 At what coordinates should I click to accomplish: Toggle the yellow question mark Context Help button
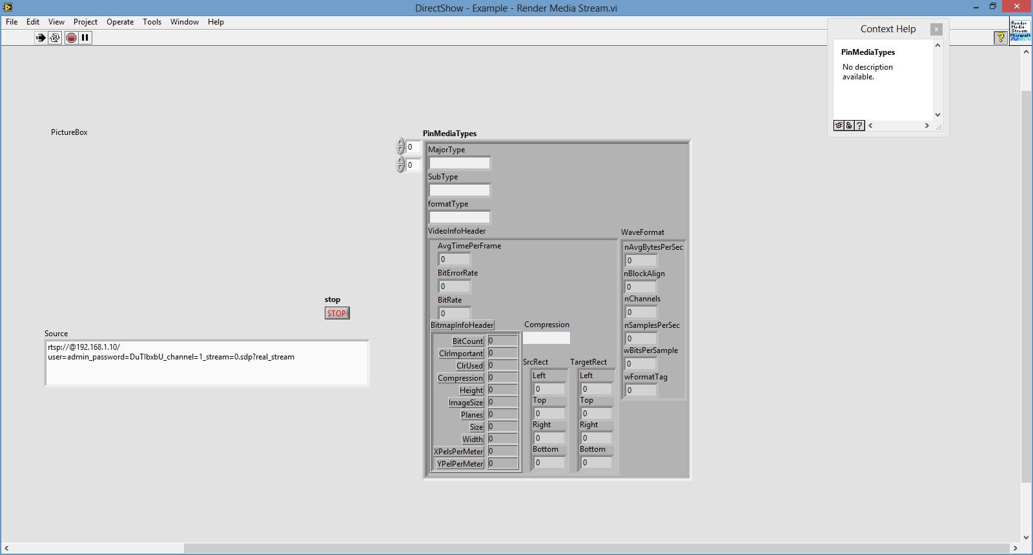click(x=1000, y=37)
